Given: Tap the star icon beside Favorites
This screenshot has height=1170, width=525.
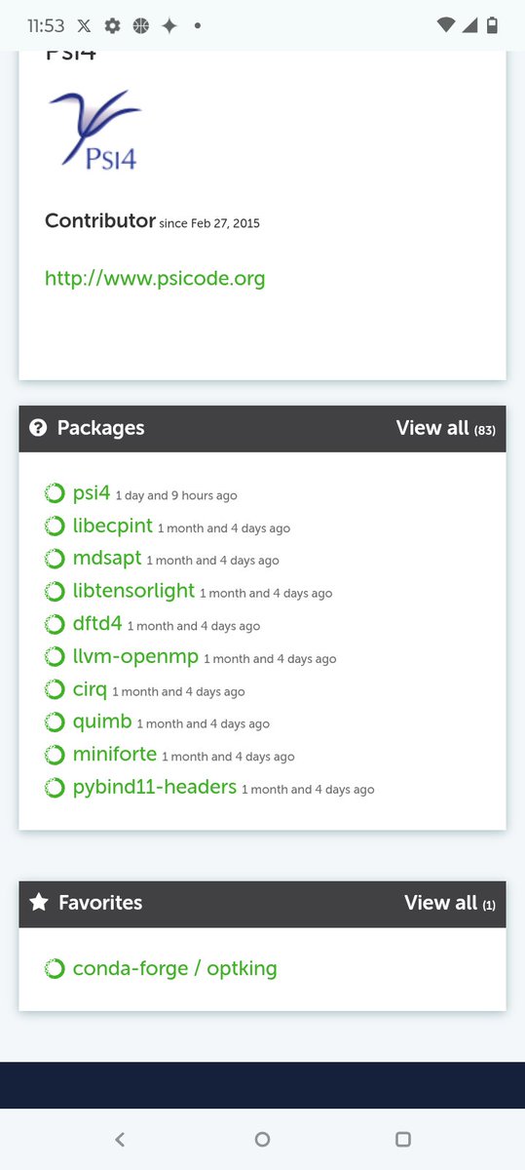Looking at the screenshot, I should [38, 903].
